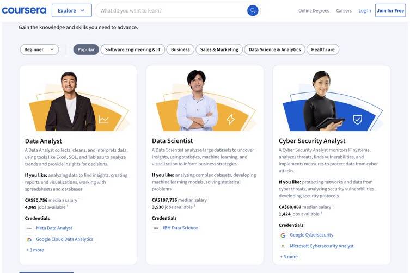Open the Careers link

coord(344,11)
